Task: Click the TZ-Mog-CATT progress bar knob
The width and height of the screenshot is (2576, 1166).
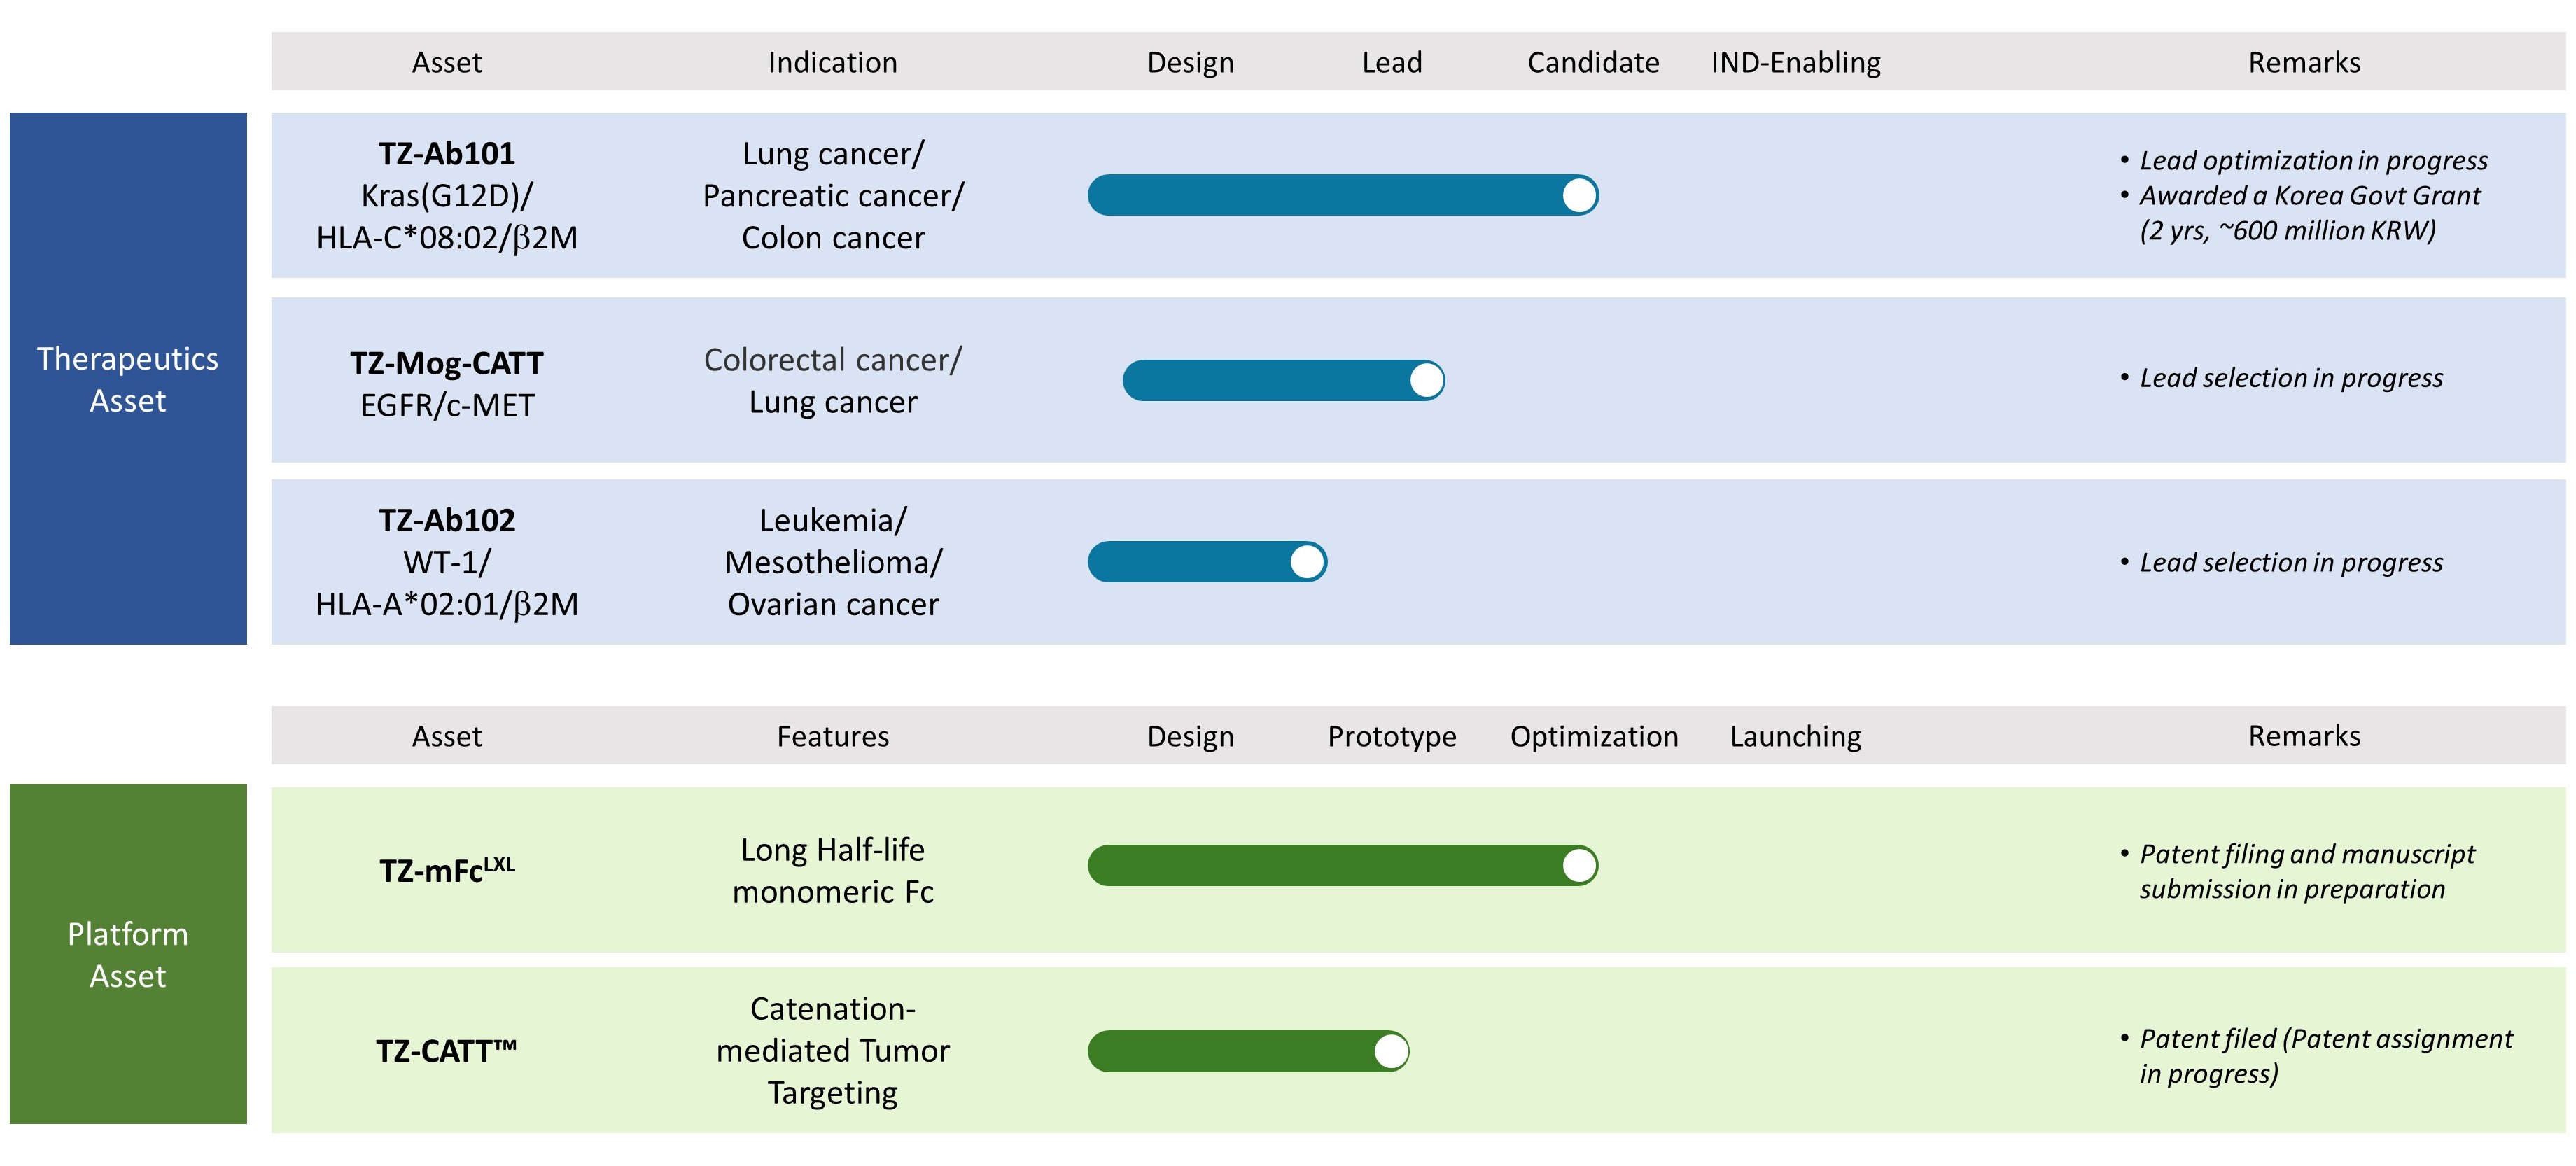Action: pyautogui.click(x=1426, y=380)
